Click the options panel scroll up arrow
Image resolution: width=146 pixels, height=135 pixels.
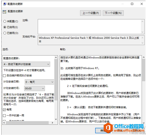point(56,57)
